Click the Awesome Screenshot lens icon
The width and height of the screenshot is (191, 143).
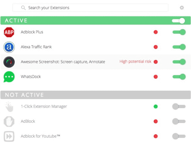coord(9,62)
